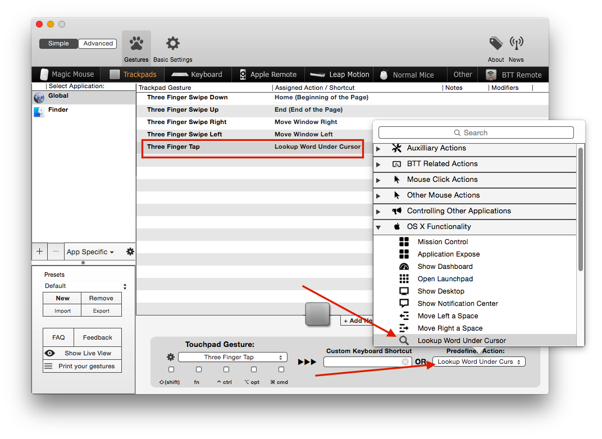Choose the Application Expose icon entry
Viewport: 602px width, 439px height.
(x=404, y=254)
